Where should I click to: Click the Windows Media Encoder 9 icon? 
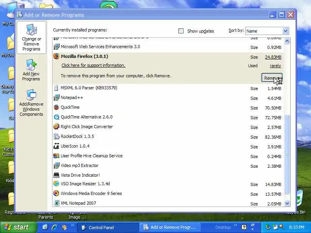pos(56,193)
